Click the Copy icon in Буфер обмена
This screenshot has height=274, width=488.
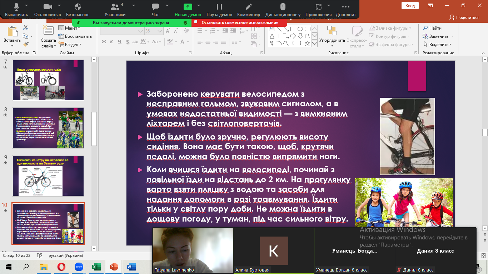[25, 36]
